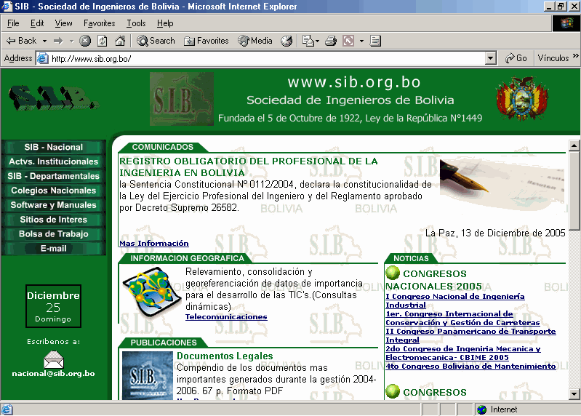Click the page scrollbar down arrow
Image resolution: width=581 pixels, height=416 pixels.
574,393
